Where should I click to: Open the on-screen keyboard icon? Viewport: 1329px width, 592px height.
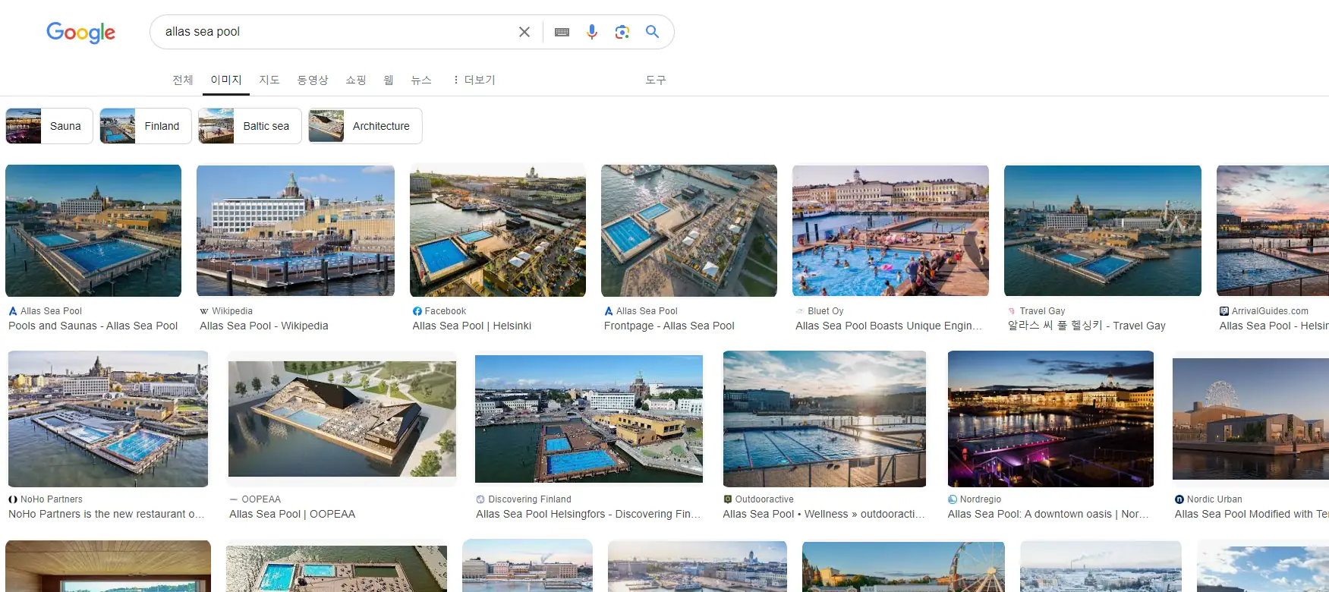click(x=562, y=32)
